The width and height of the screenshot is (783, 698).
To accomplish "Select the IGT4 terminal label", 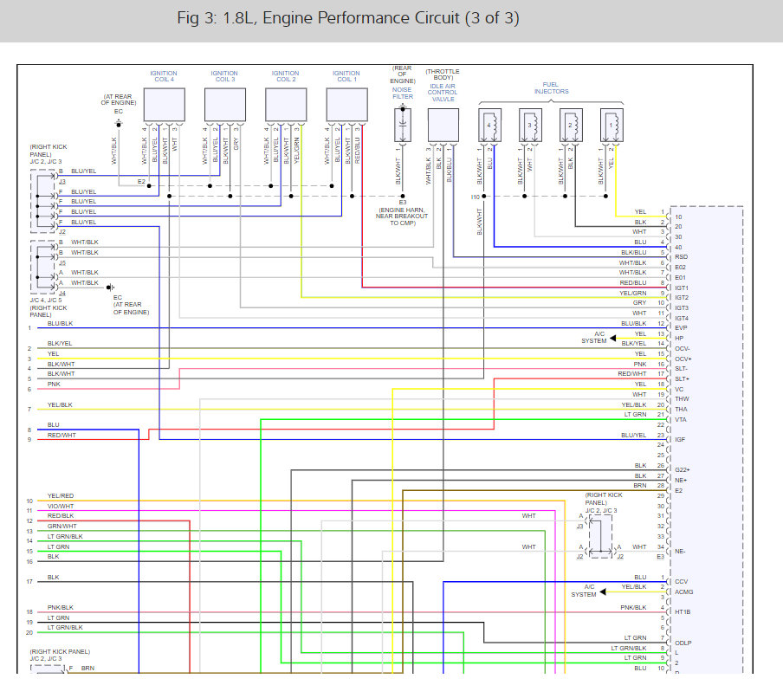I will click(x=682, y=319).
